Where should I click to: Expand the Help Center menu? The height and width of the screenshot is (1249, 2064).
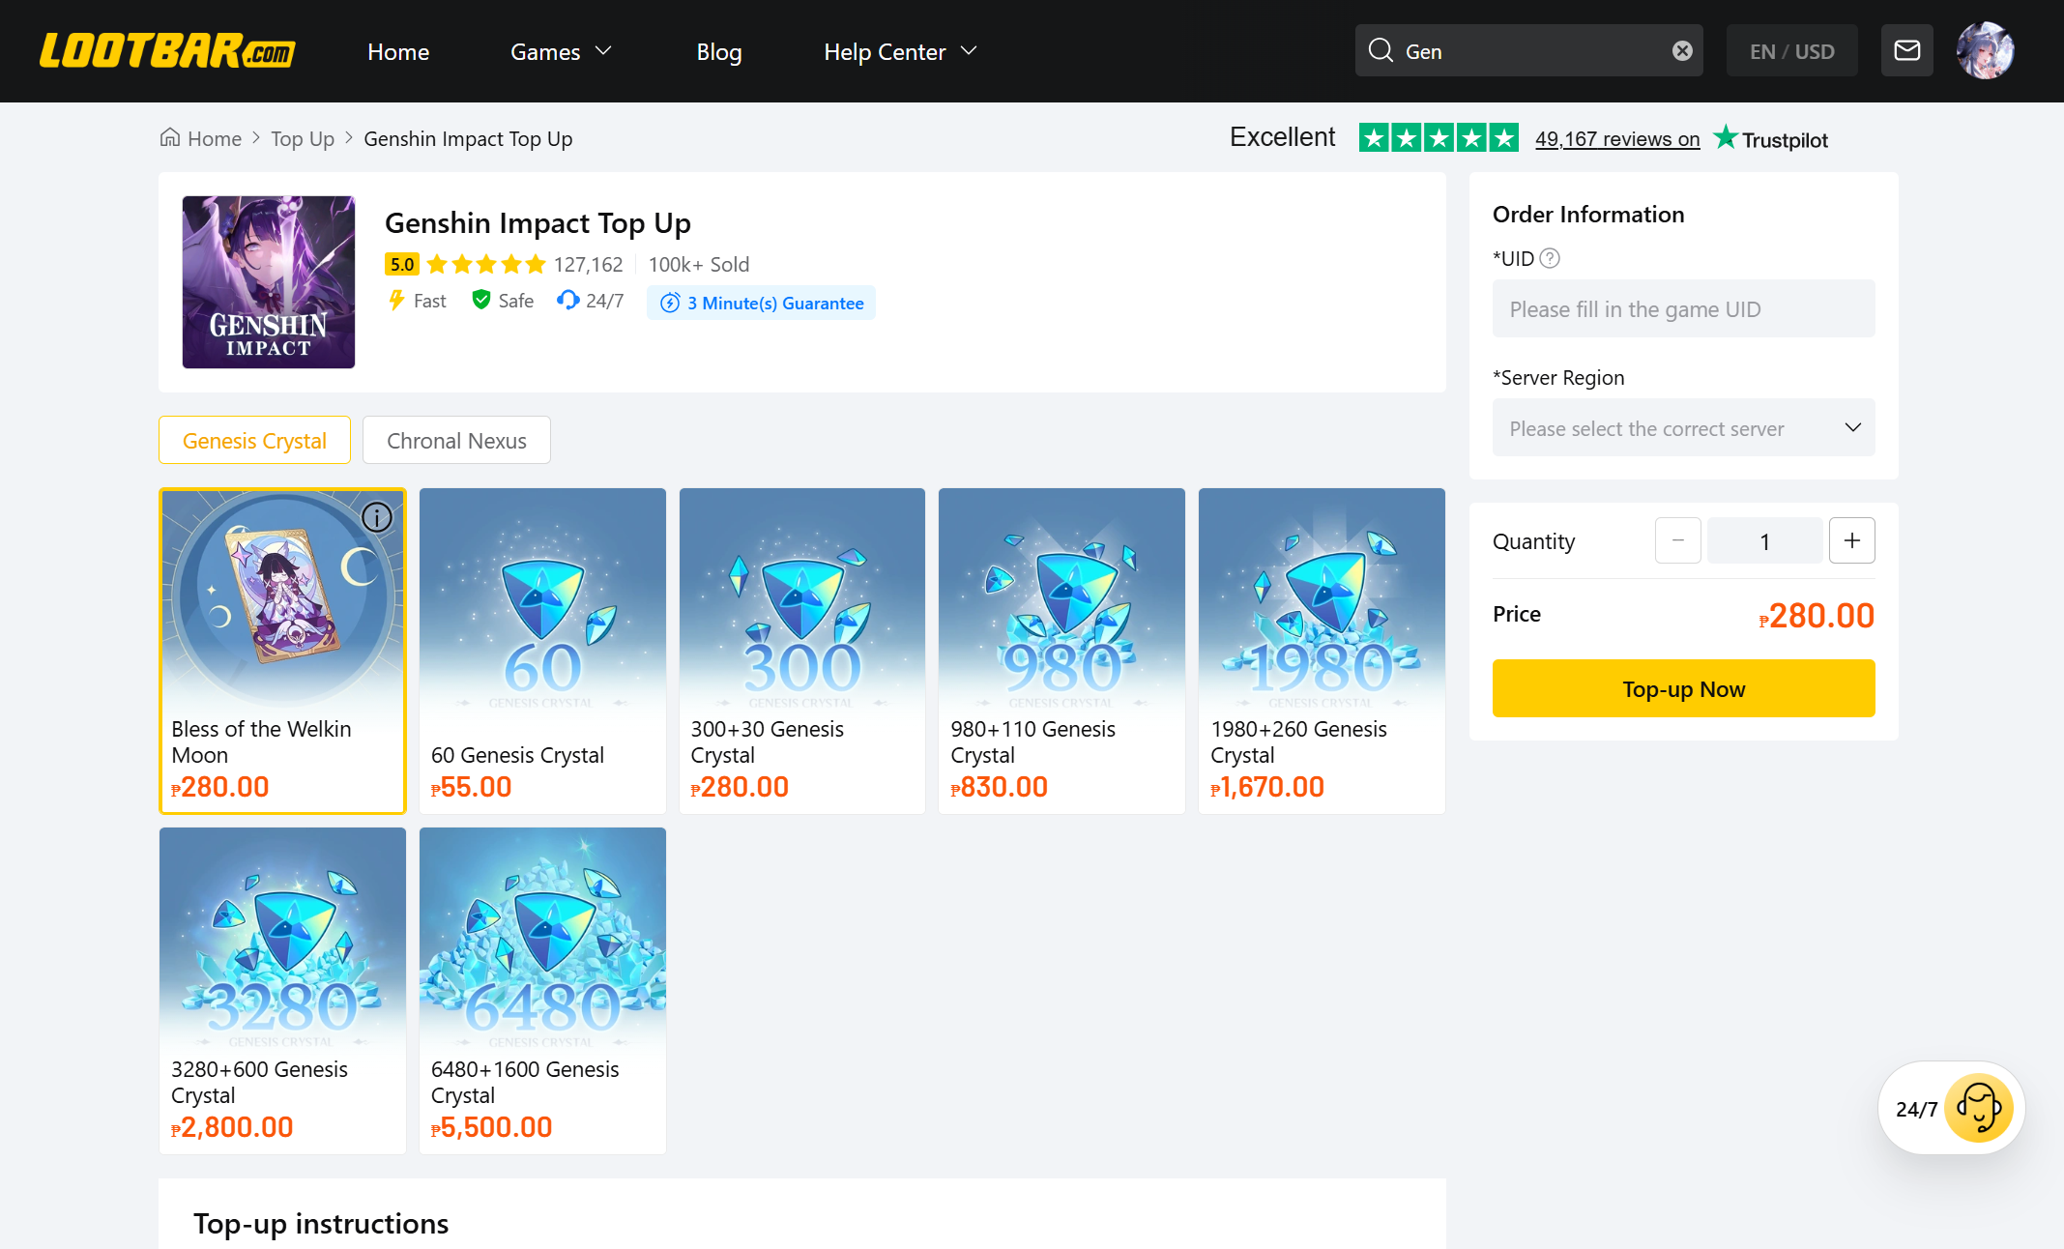[x=900, y=51]
